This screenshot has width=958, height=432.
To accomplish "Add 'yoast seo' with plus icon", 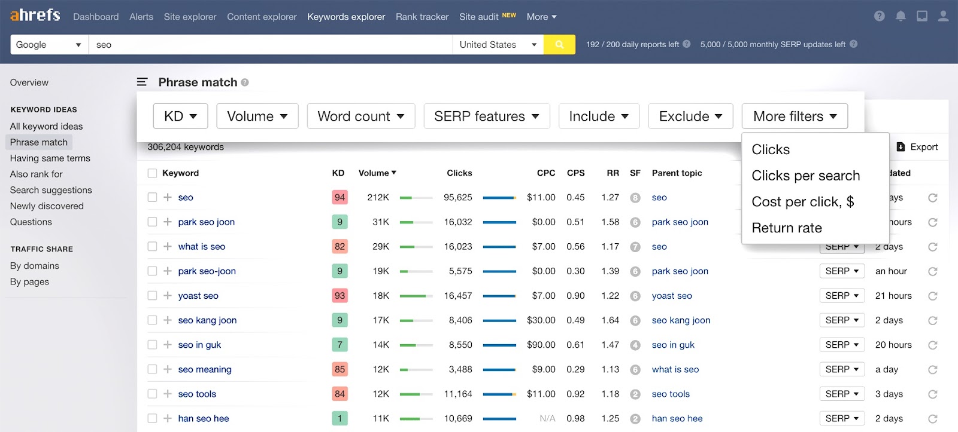I will click(168, 295).
